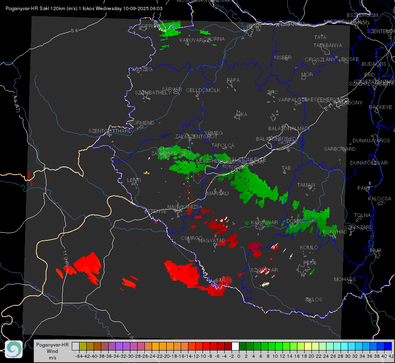This screenshot has height=363, width=395.
Task: Select the SIKLOS label
Action: (x=313, y=300)
